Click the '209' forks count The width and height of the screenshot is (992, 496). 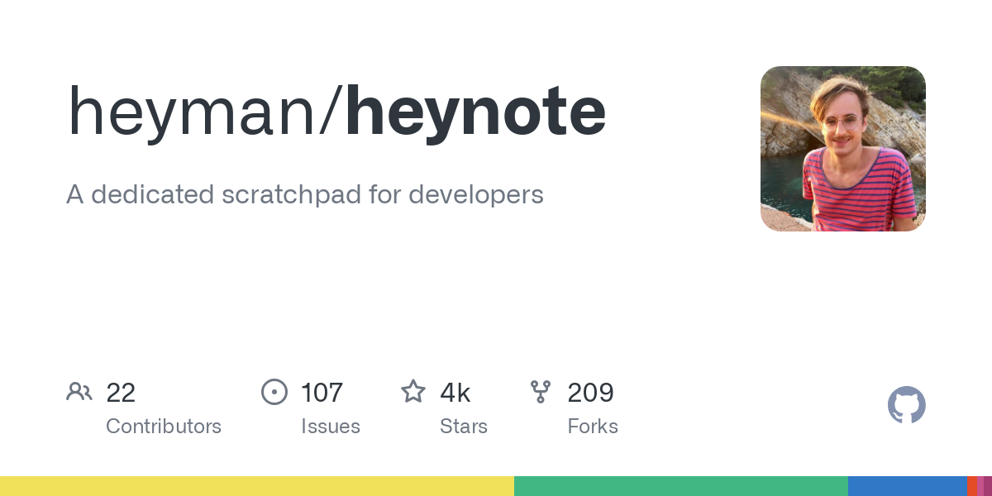pos(590,393)
